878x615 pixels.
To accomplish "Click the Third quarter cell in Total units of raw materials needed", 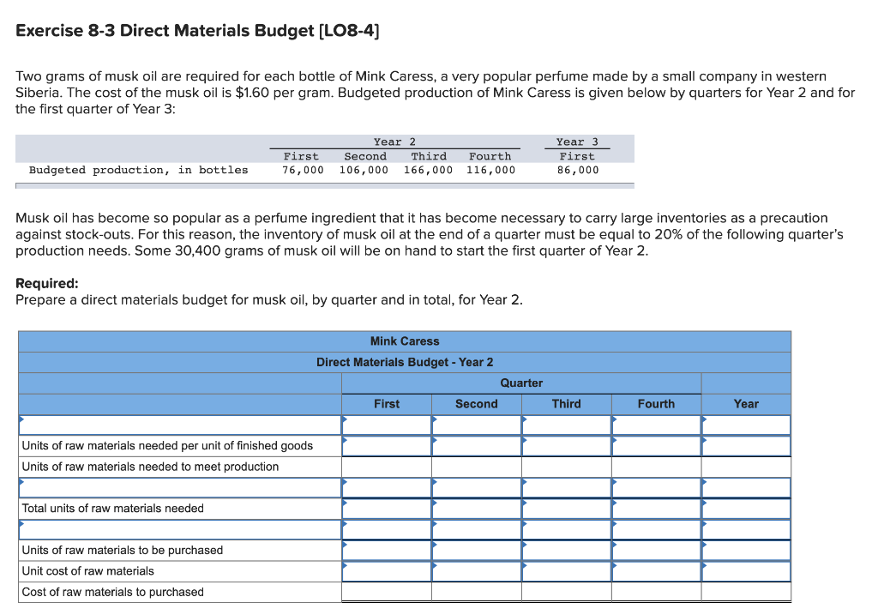I will pos(566,508).
